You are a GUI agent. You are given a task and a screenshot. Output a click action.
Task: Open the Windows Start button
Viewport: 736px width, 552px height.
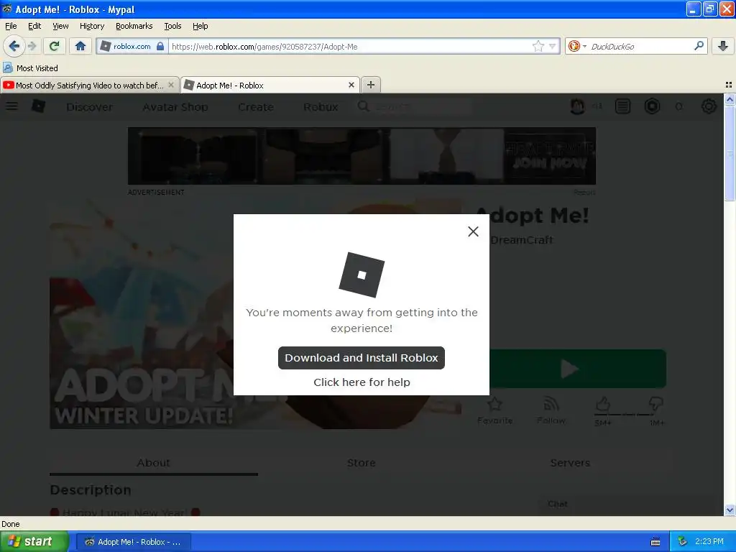[x=34, y=541]
